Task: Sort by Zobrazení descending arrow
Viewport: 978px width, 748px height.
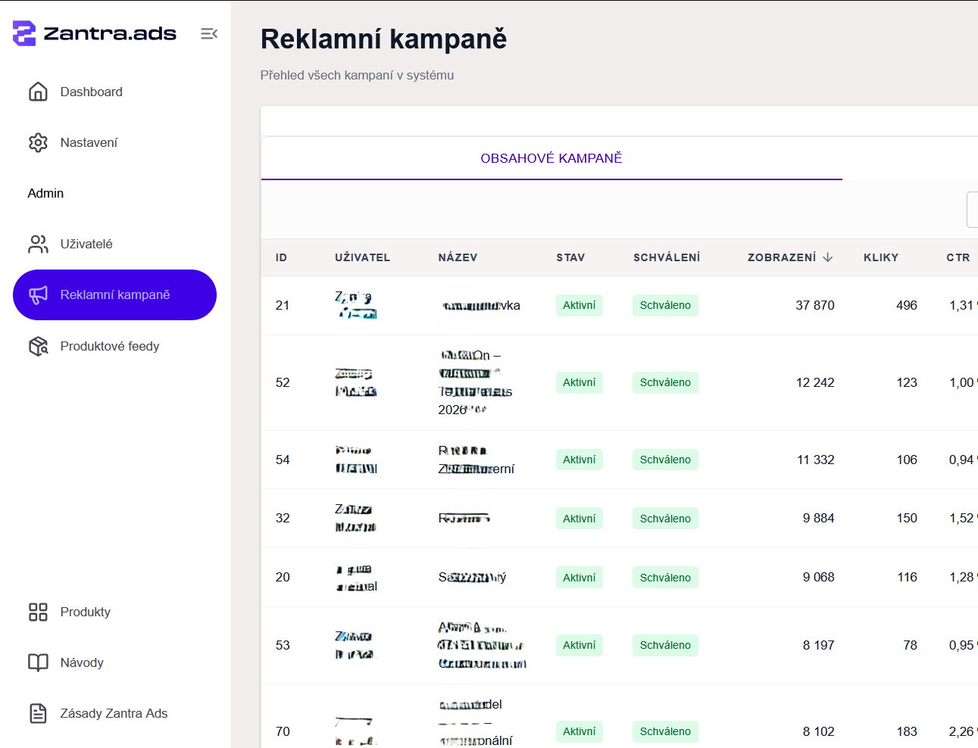Action: (x=828, y=257)
